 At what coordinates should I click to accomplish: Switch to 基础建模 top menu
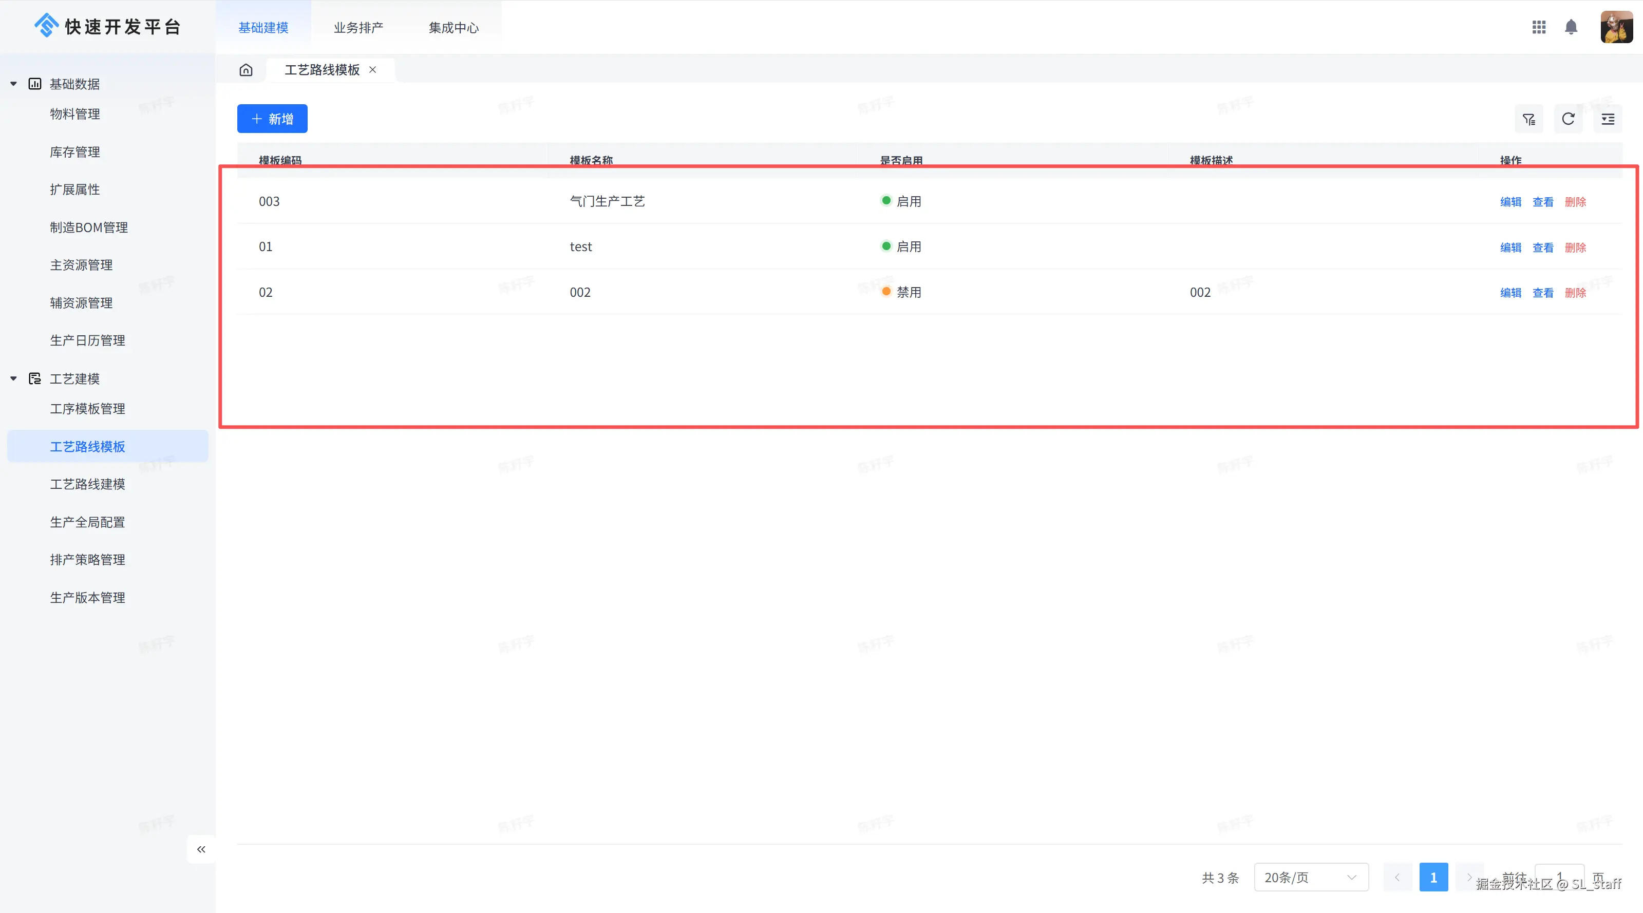263,27
